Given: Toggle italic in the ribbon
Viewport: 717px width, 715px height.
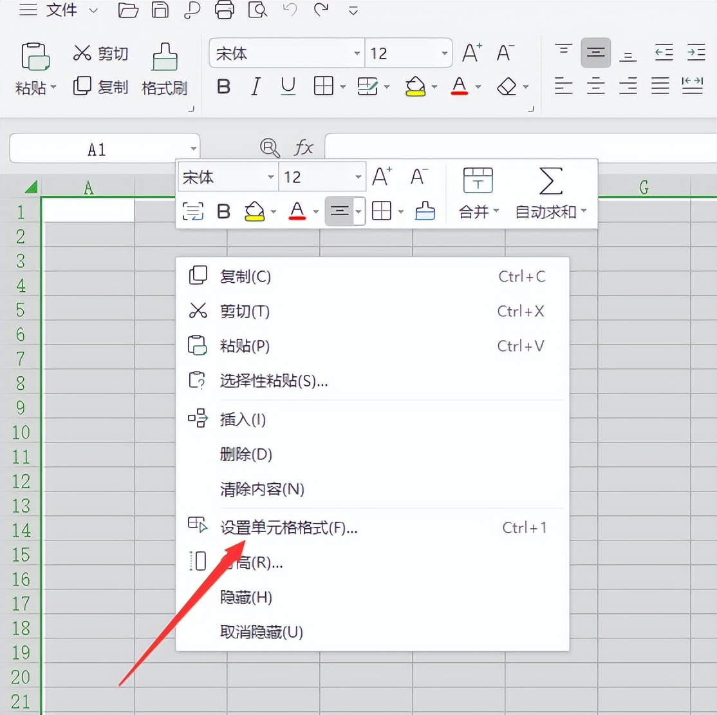Looking at the screenshot, I should tap(256, 86).
